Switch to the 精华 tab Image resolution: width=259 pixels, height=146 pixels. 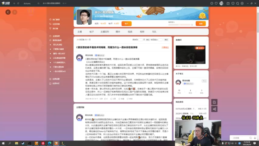pyautogui.click(x=118, y=32)
